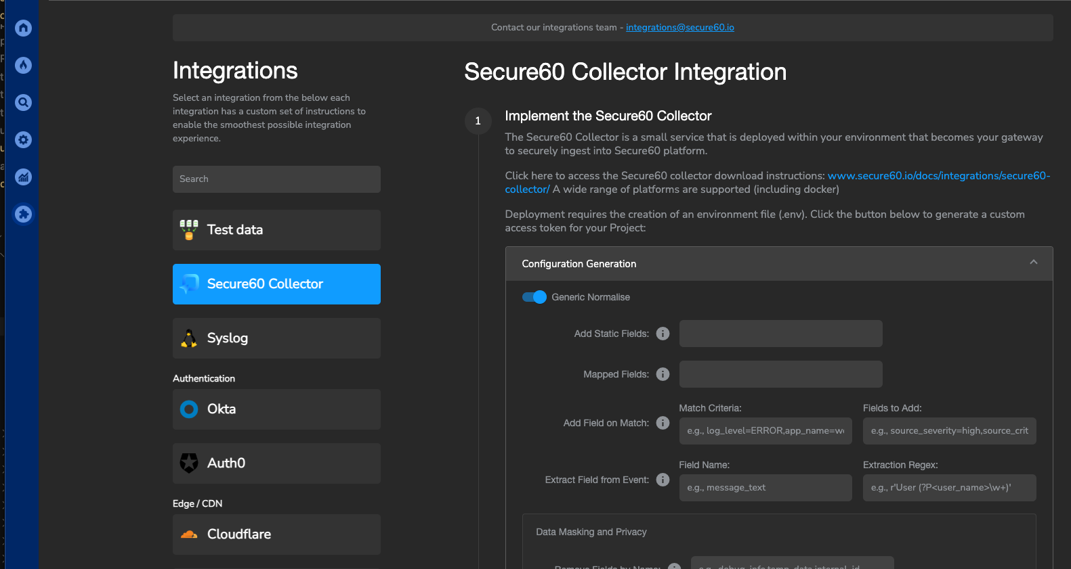Select the Test data integration

click(276, 230)
